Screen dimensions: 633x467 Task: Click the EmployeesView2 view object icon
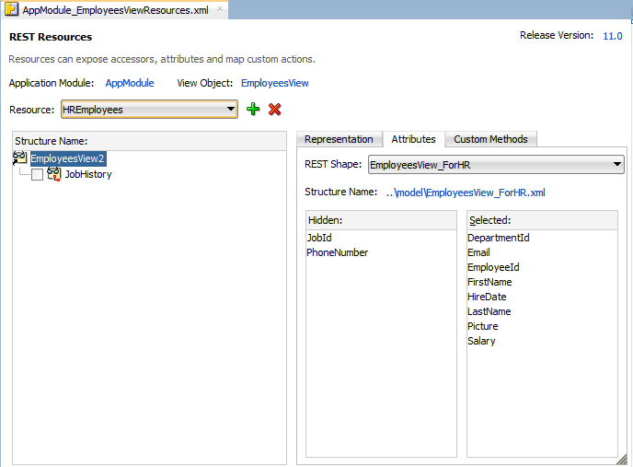pos(20,158)
